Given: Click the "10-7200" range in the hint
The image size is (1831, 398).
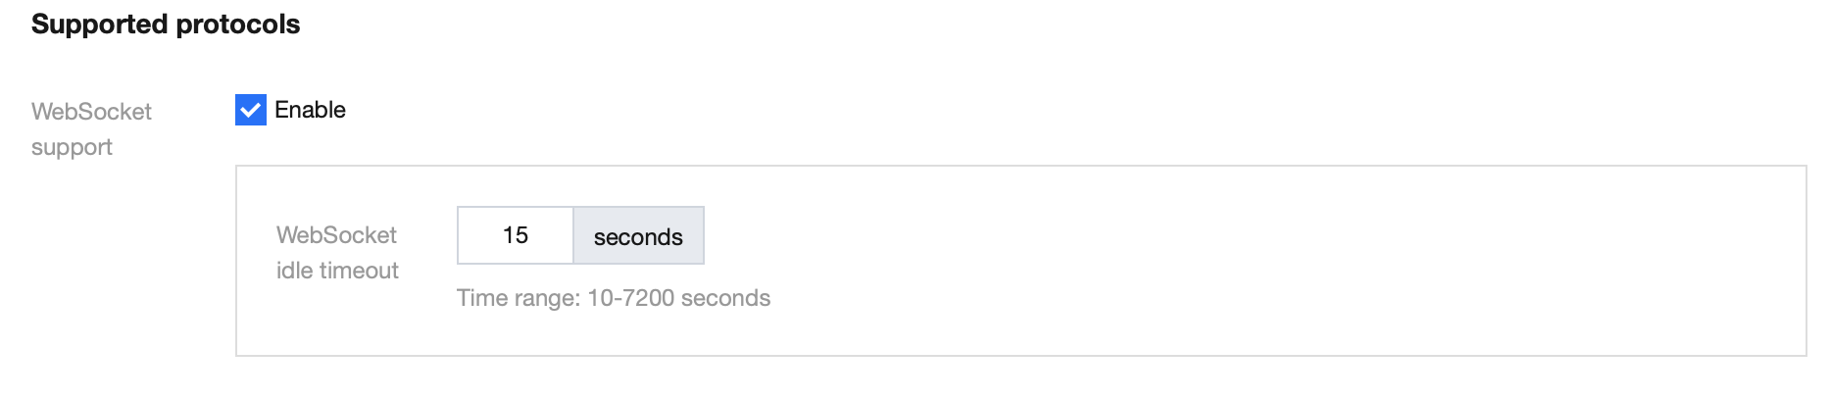Looking at the screenshot, I should pyautogui.click(x=630, y=298).
